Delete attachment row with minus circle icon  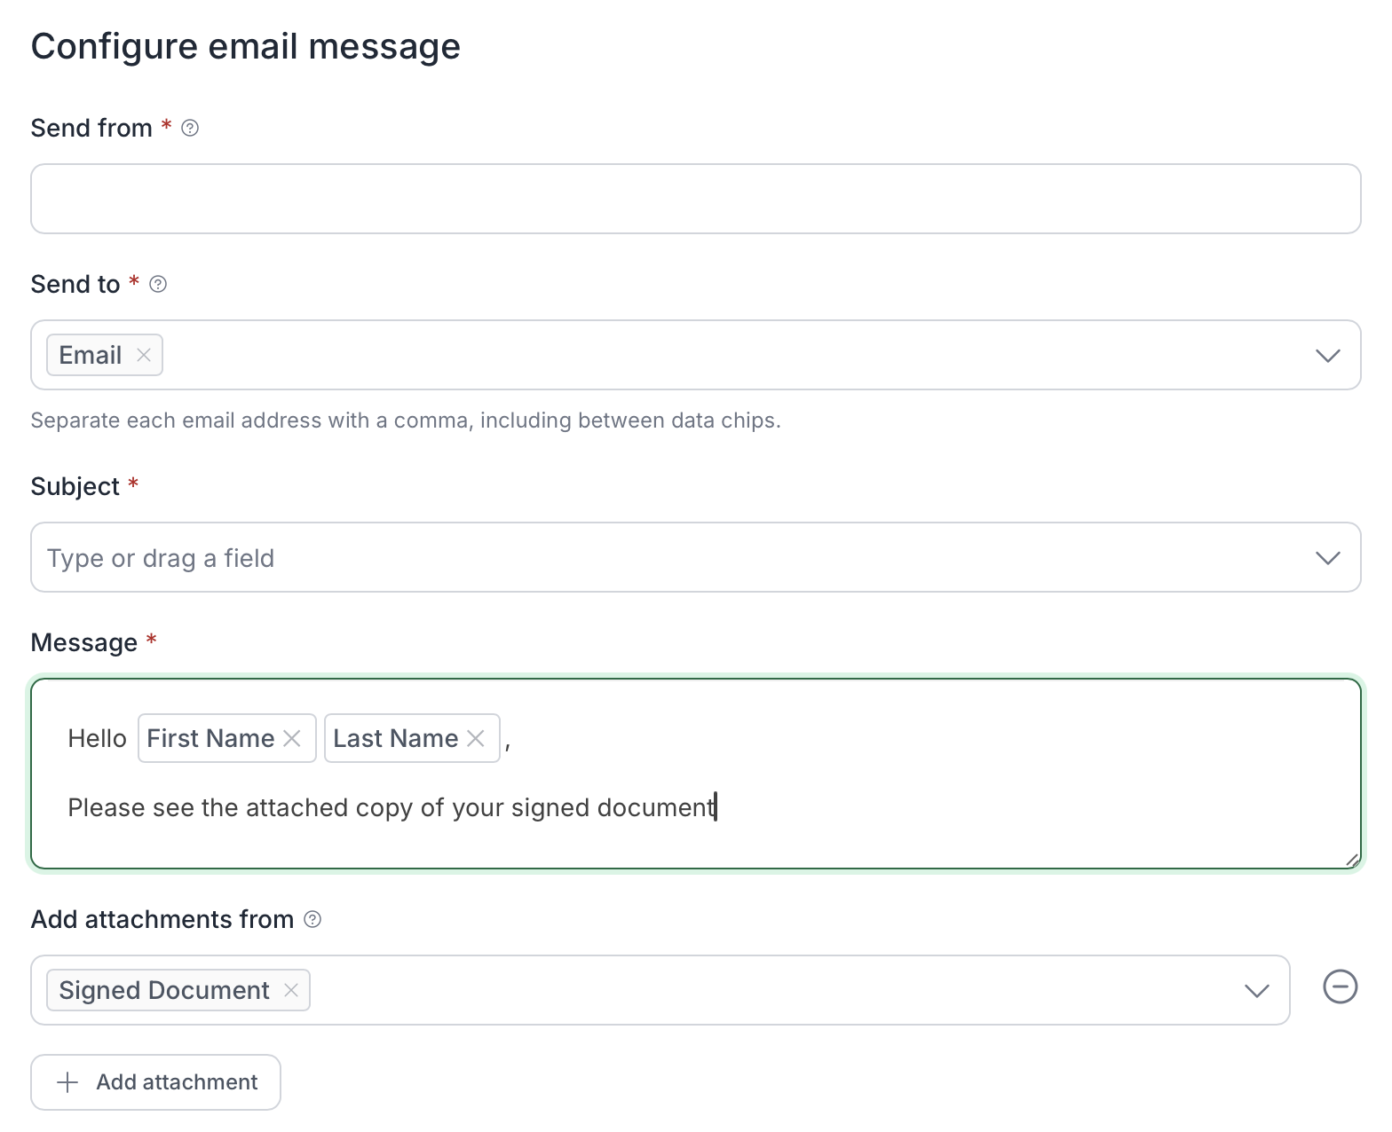pyautogui.click(x=1340, y=987)
